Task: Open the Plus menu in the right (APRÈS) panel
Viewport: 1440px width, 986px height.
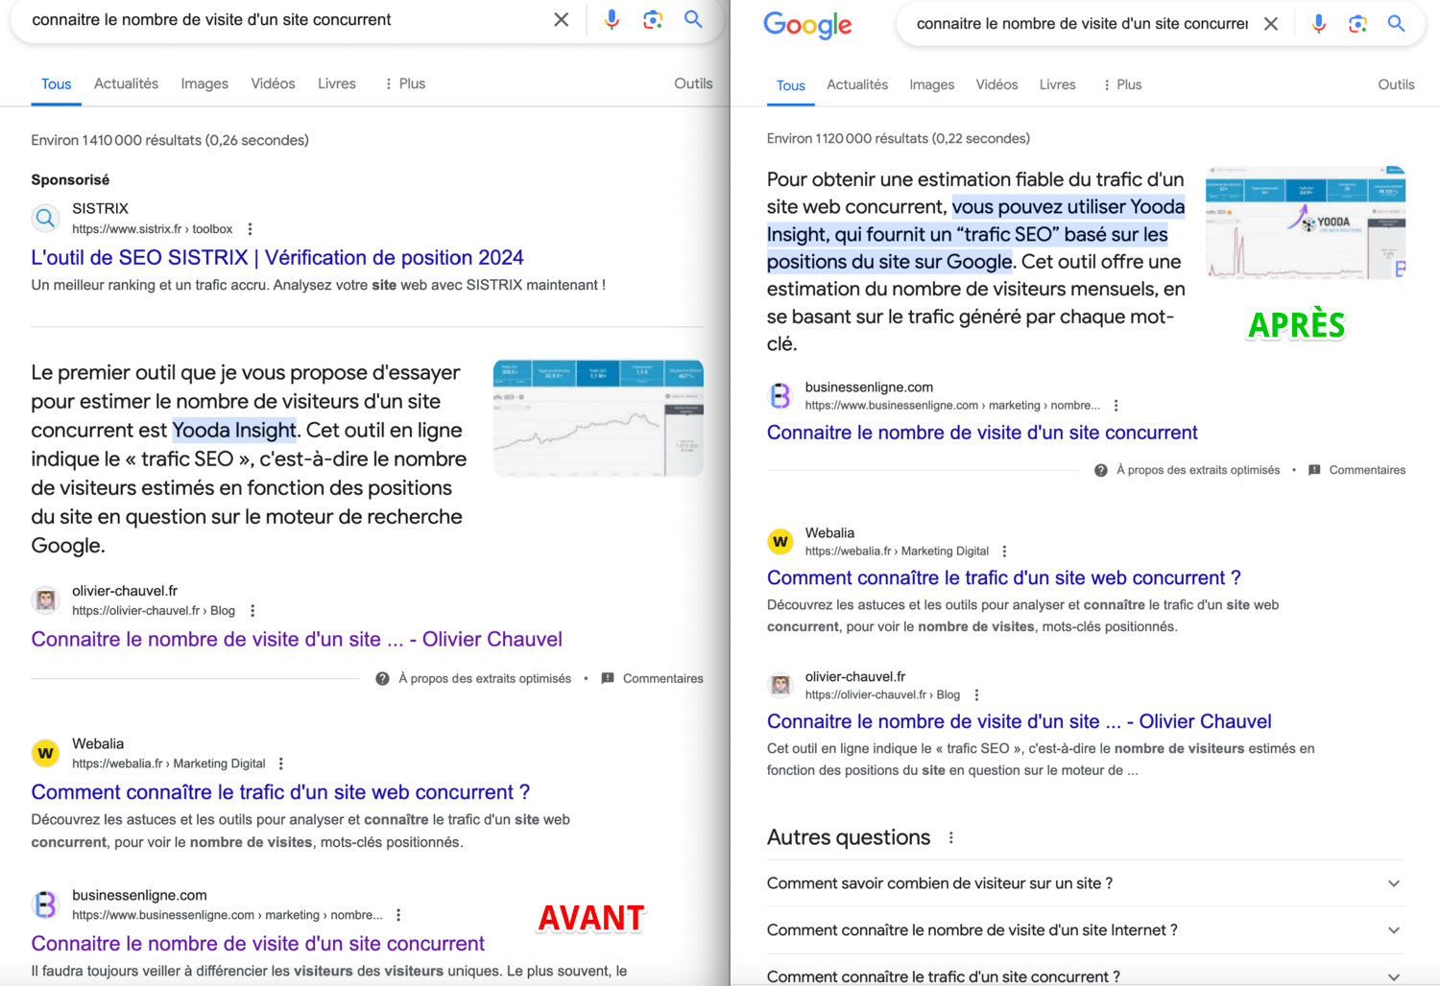Action: pos(1121,84)
